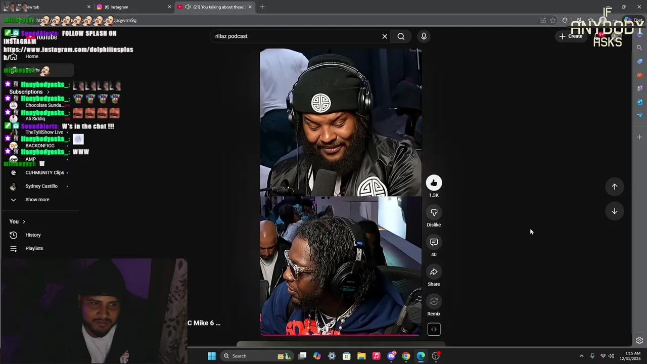647x364 pixels.
Task: Go to the next Short with down arrow
Action: click(615, 211)
